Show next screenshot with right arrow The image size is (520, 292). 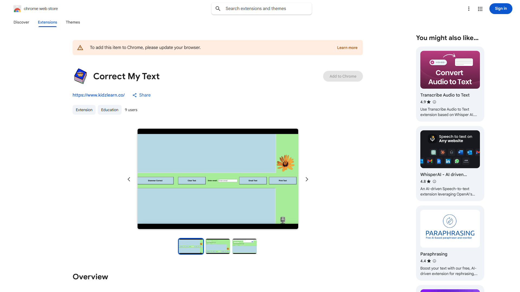click(x=307, y=179)
